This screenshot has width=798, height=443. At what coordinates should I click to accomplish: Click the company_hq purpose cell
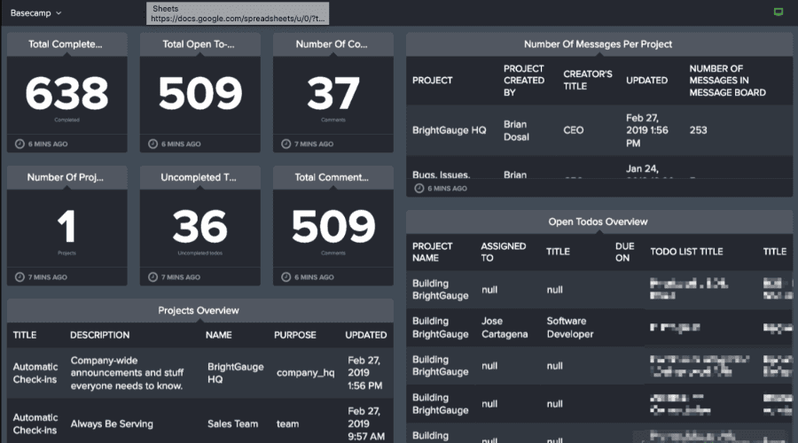tap(305, 373)
